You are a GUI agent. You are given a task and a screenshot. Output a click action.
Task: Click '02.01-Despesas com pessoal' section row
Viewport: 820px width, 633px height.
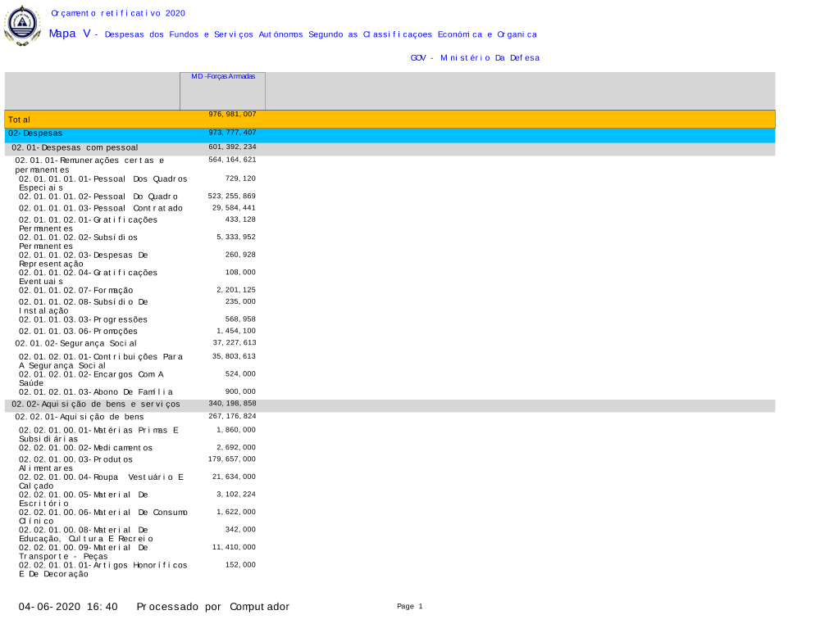[x=75, y=147]
